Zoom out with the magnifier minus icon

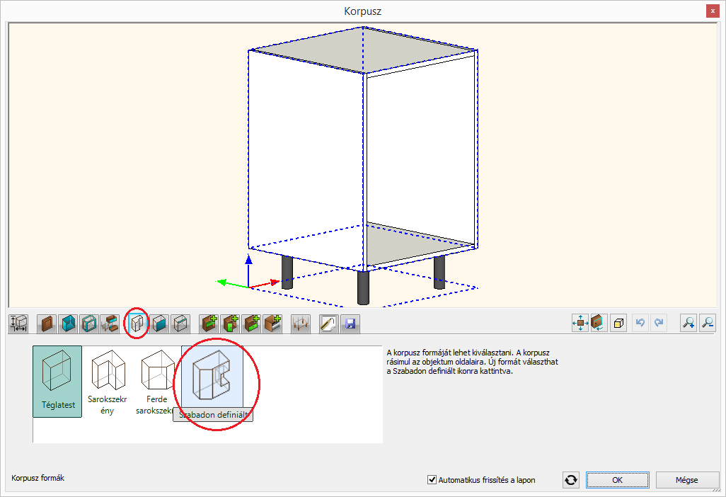point(708,323)
